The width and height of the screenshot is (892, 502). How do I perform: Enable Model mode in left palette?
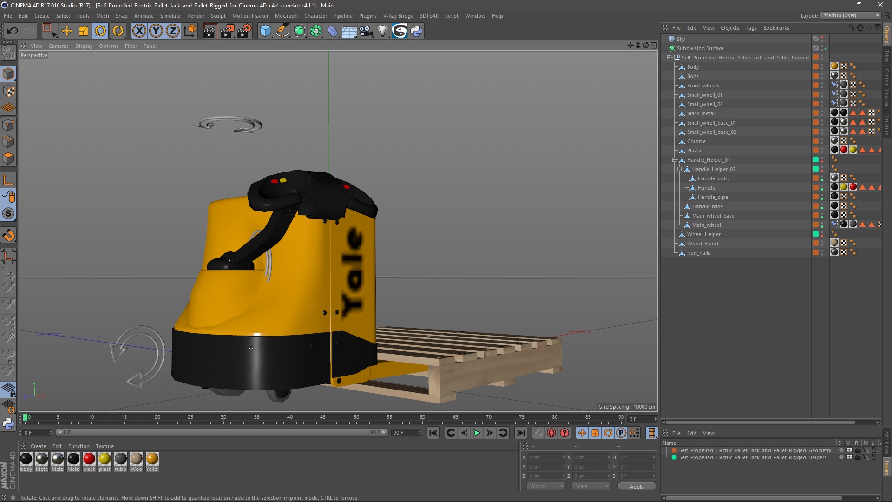(8, 74)
